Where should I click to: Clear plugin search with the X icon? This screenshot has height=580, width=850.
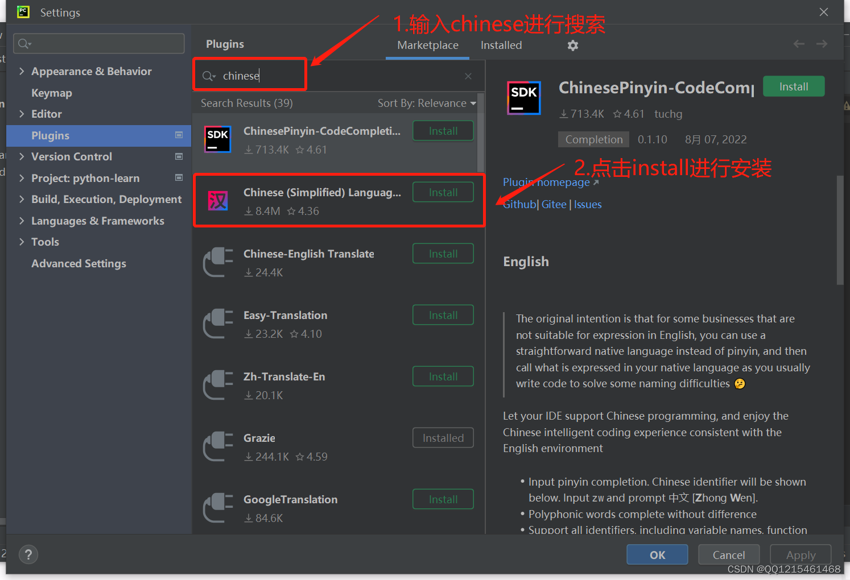click(x=468, y=76)
